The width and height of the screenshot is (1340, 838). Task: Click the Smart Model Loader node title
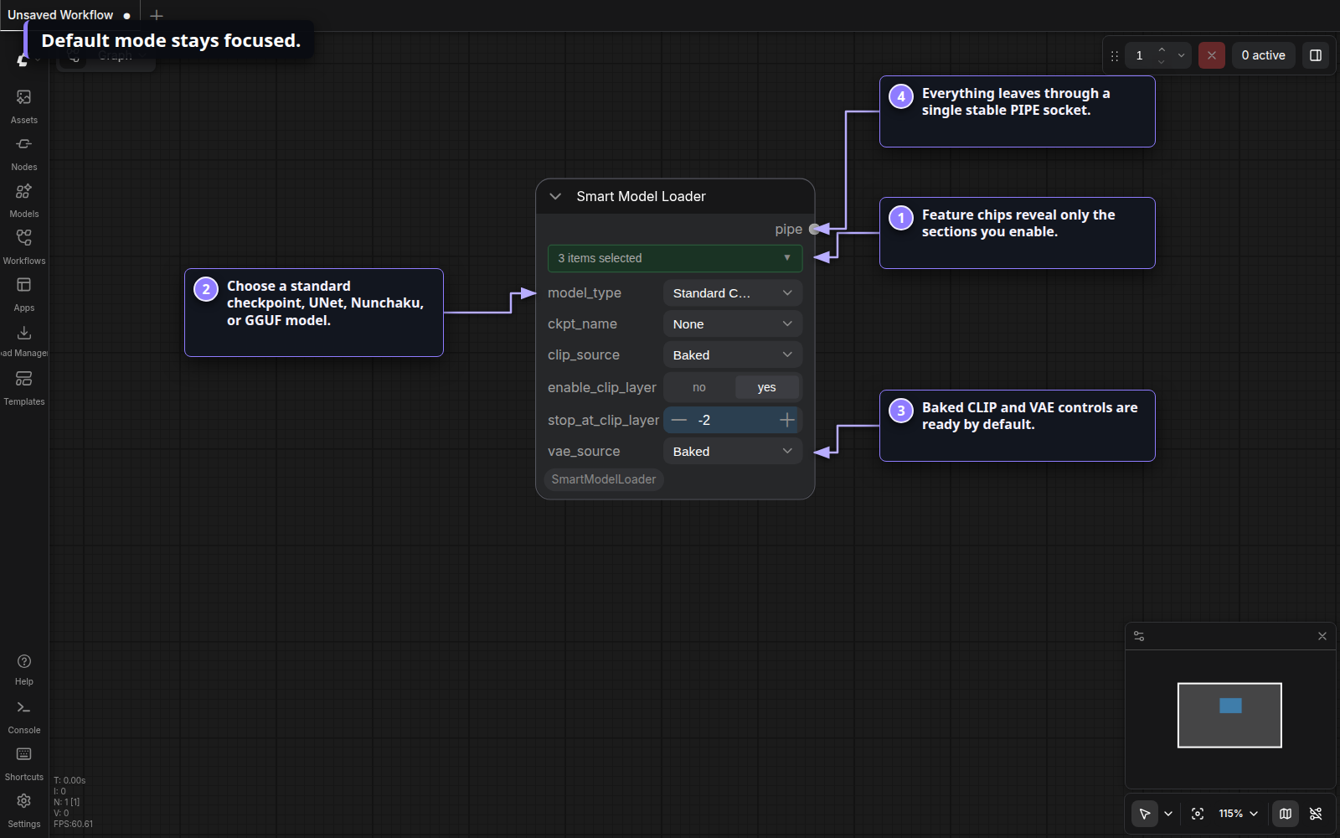coord(641,196)
